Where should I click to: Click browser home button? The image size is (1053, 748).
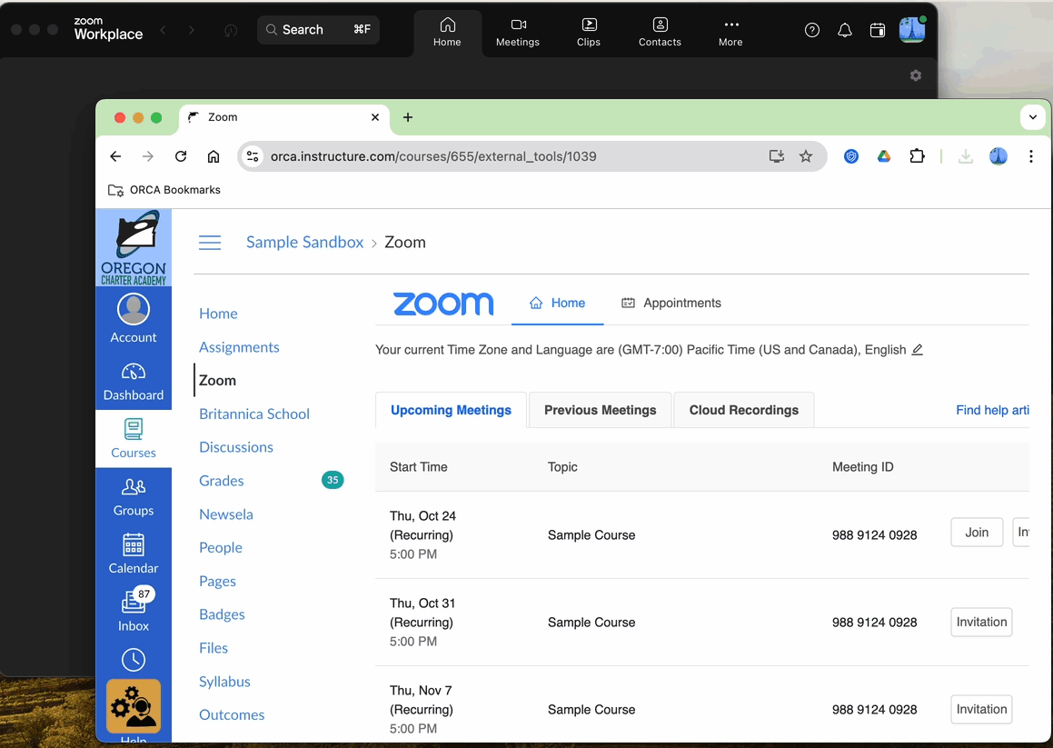214,156
